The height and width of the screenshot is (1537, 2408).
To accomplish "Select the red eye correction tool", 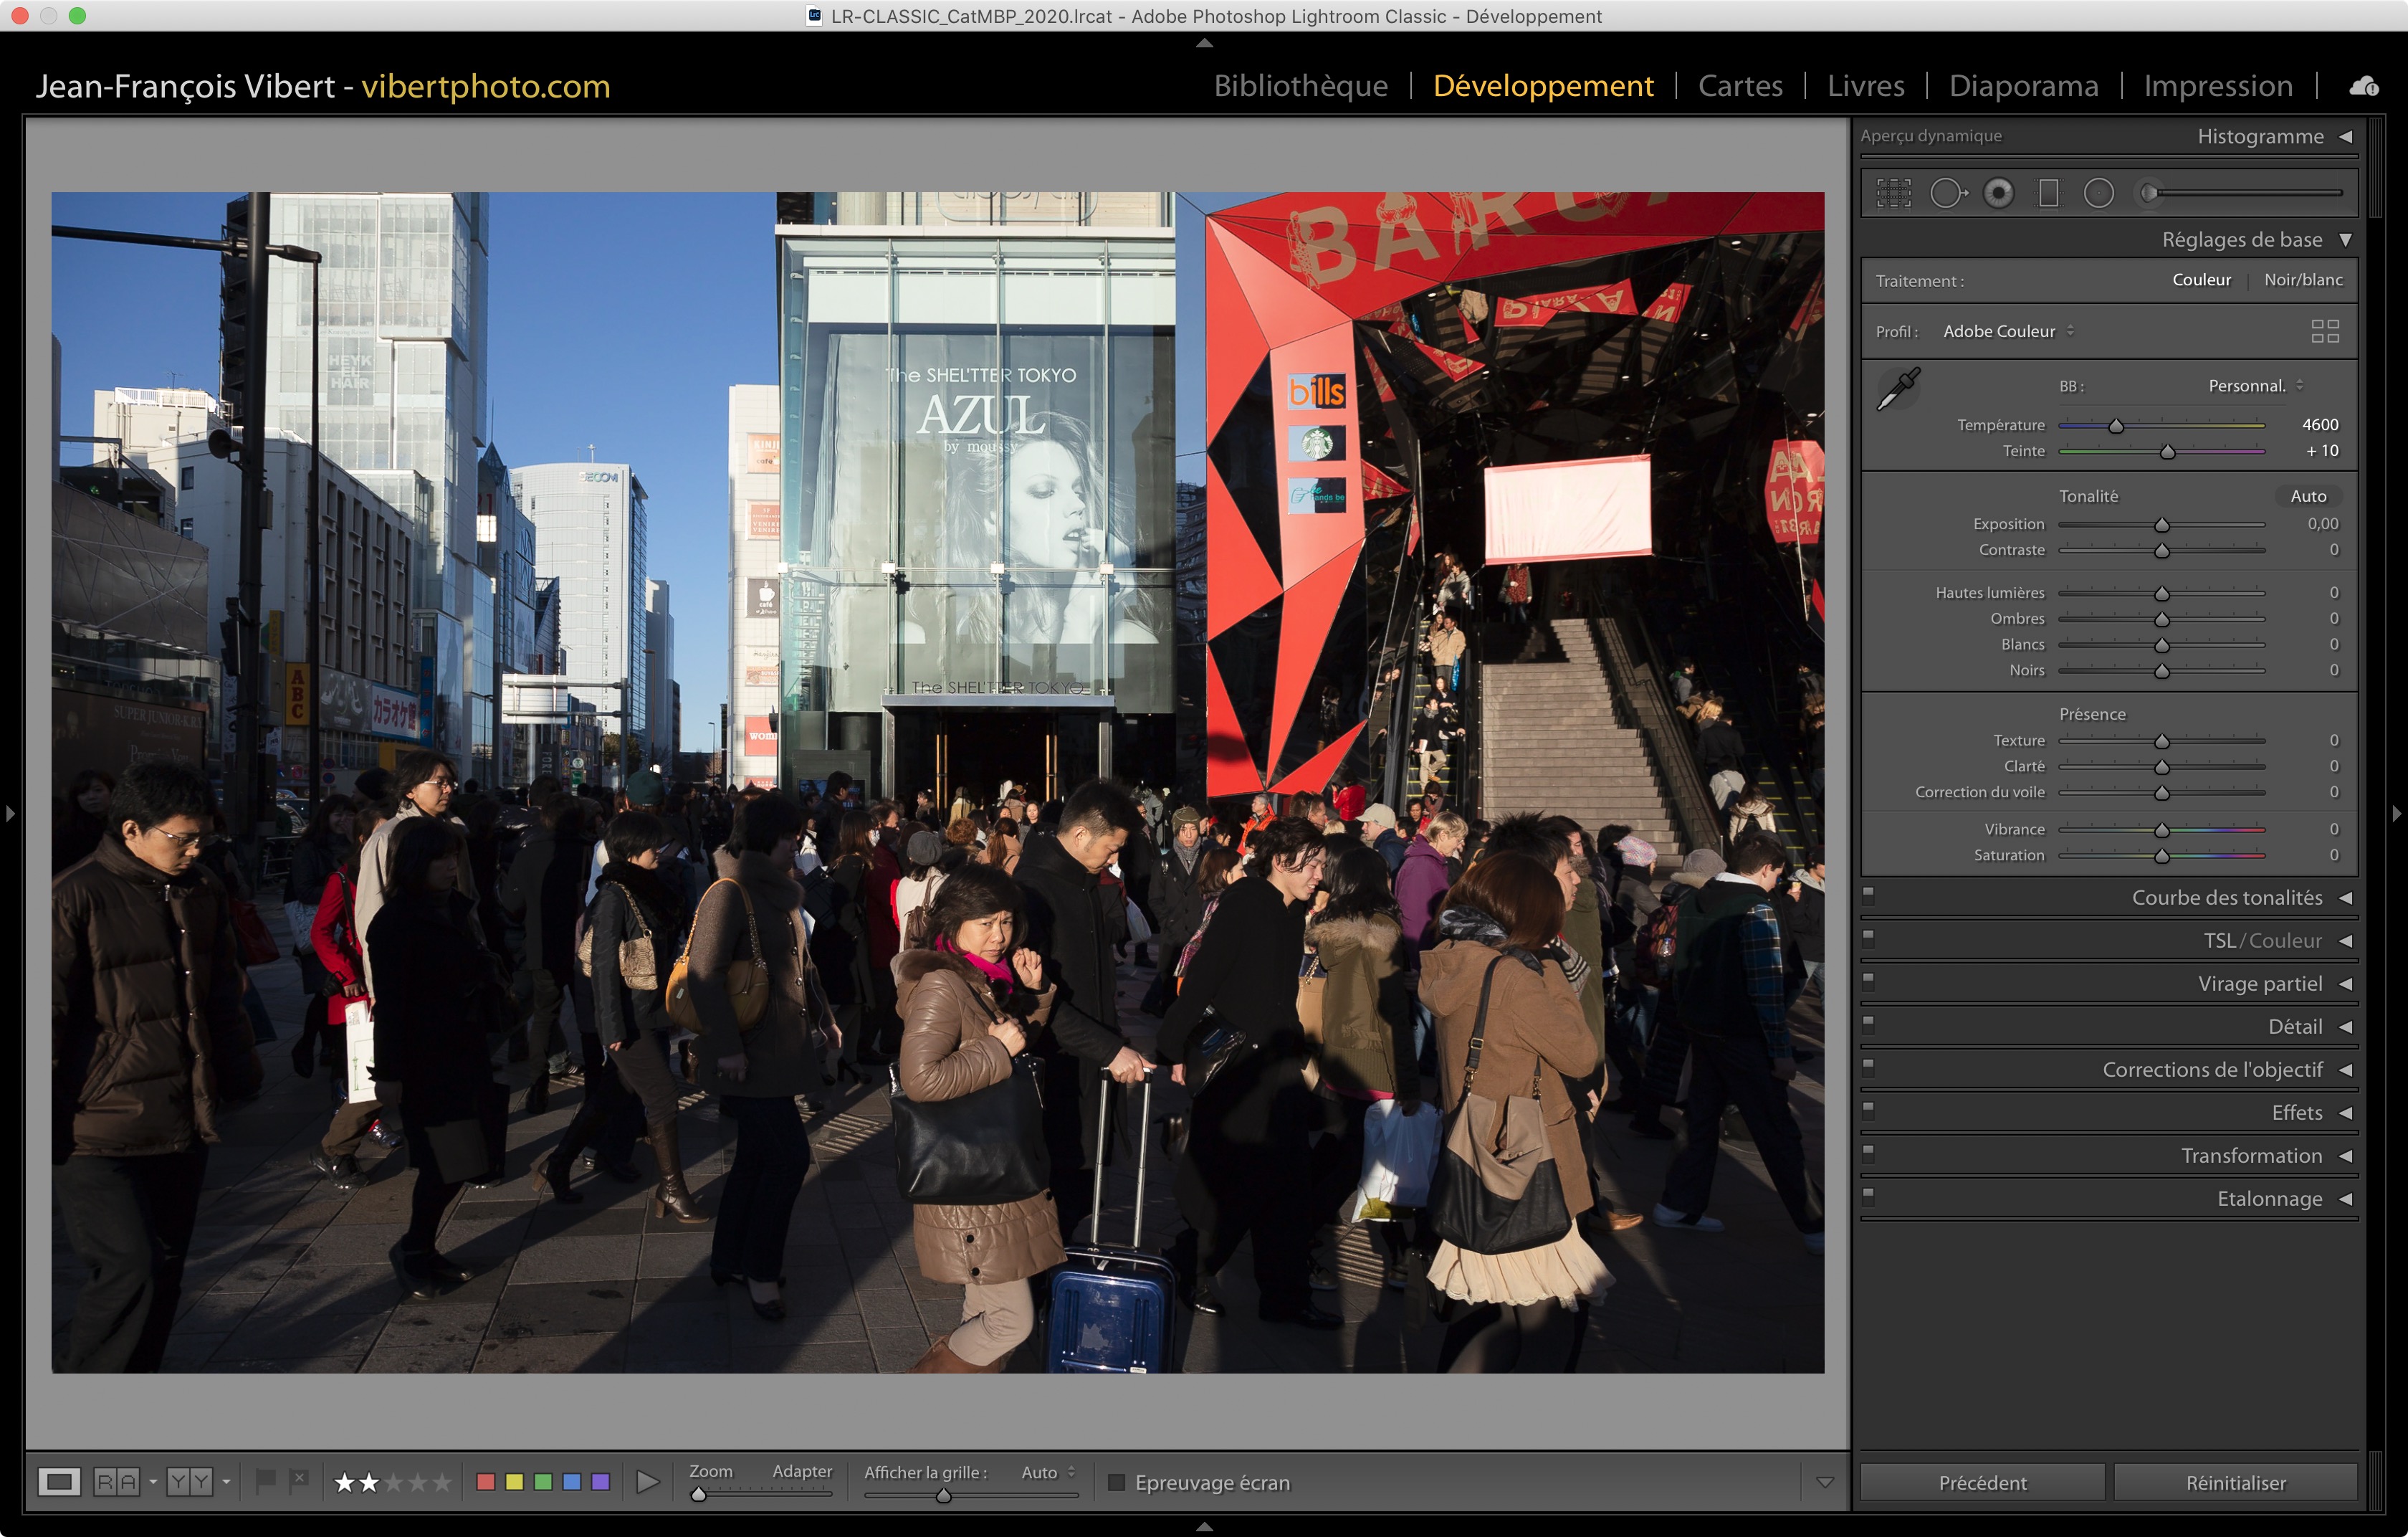I will point(1998,193).
